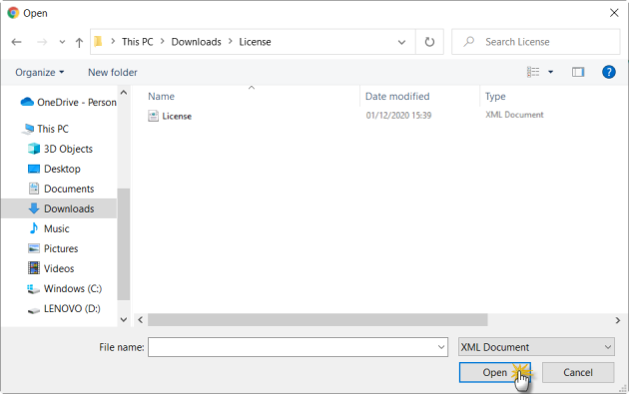Refresh the License folder view

429,42
